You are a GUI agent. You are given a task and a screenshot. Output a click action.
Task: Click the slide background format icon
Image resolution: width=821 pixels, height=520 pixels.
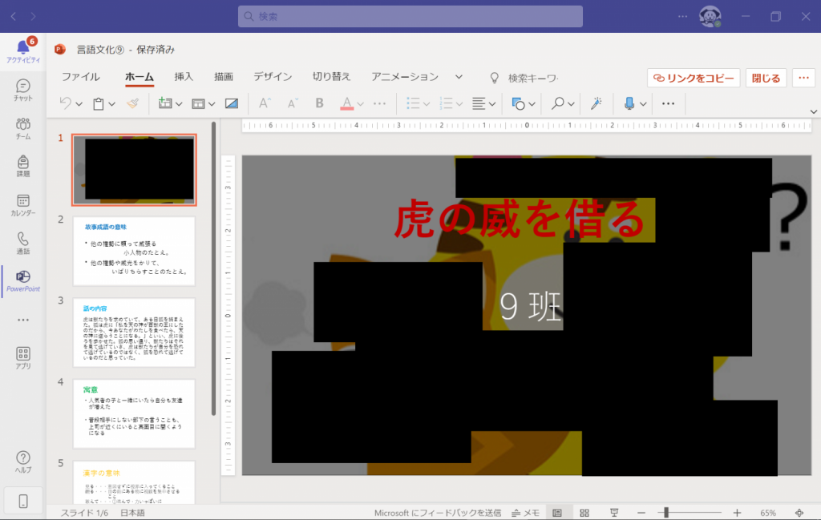[232, 103]
